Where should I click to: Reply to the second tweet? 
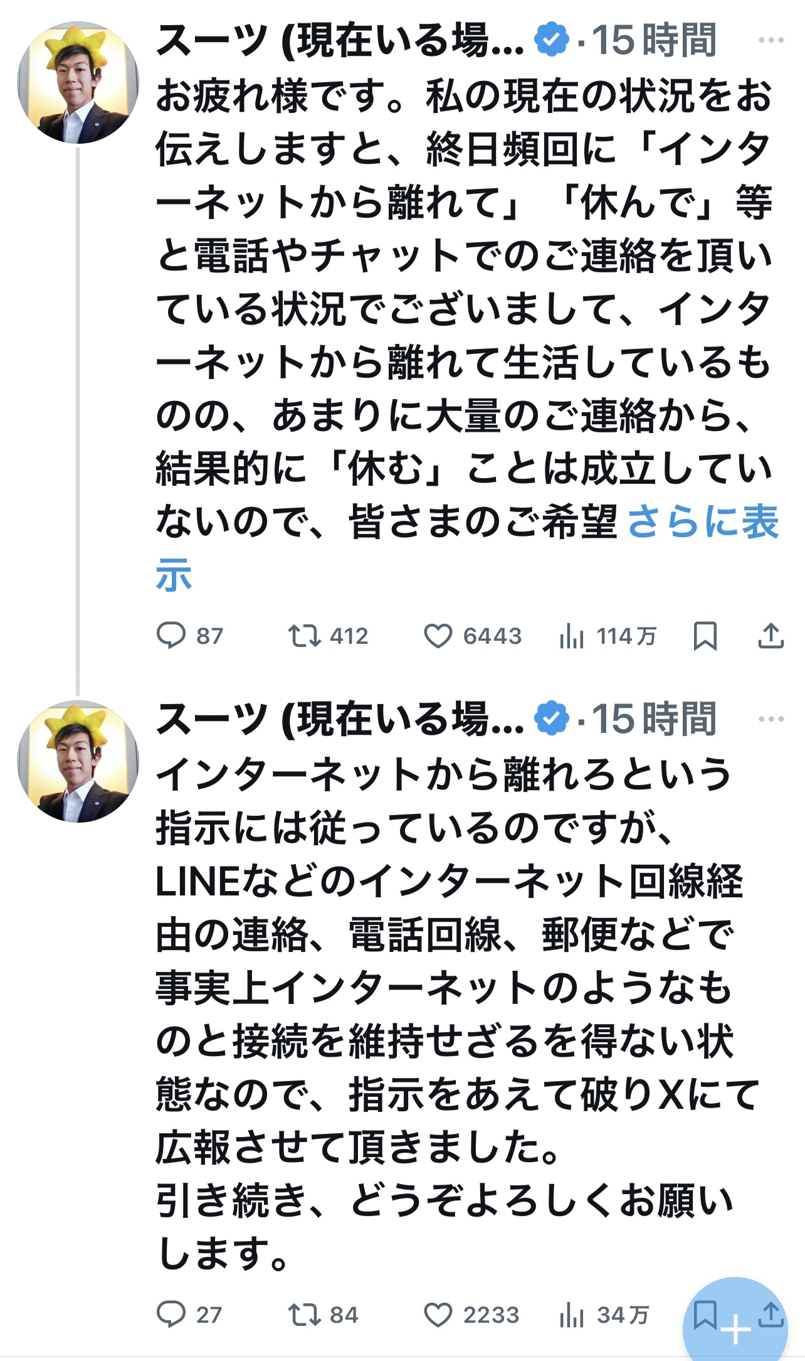[x=171, y=1314]
